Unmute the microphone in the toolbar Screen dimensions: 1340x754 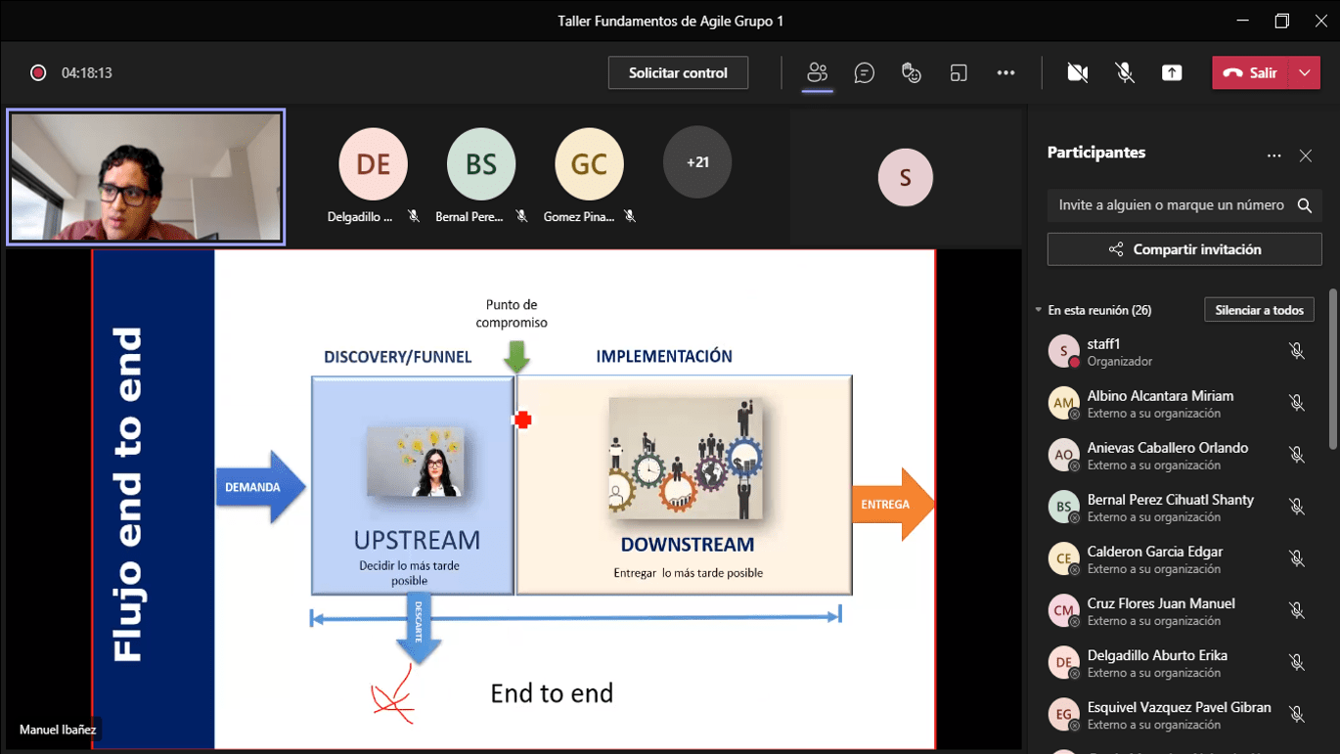(1125, 73)
